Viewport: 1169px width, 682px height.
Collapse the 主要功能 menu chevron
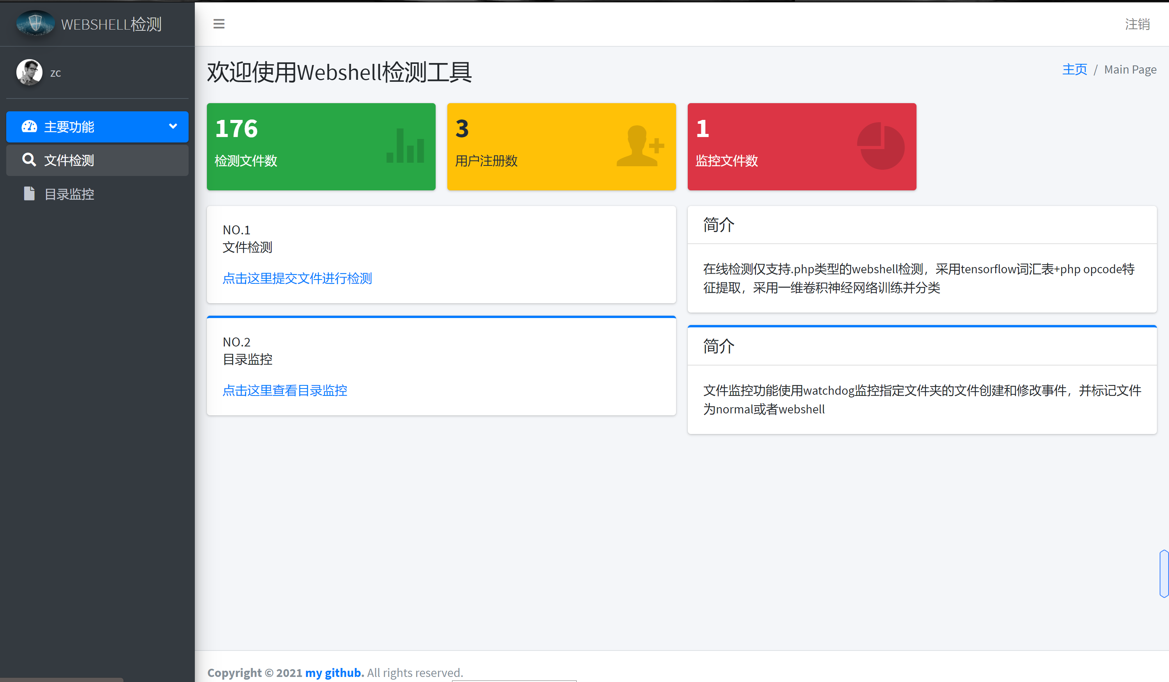point(173,126)
